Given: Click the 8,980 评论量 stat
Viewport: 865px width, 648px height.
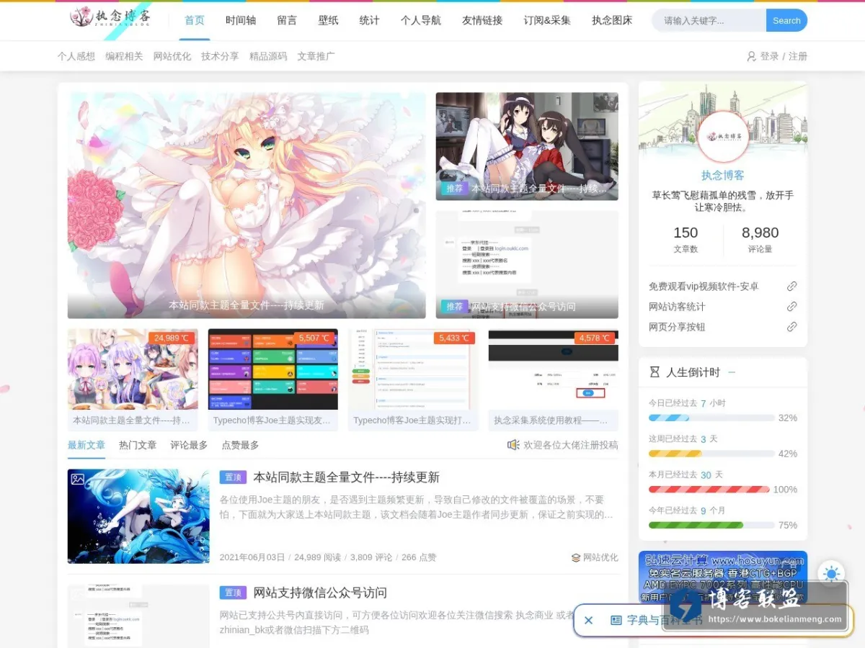Looking at the screenshot, I should click(x=760, y=240).
